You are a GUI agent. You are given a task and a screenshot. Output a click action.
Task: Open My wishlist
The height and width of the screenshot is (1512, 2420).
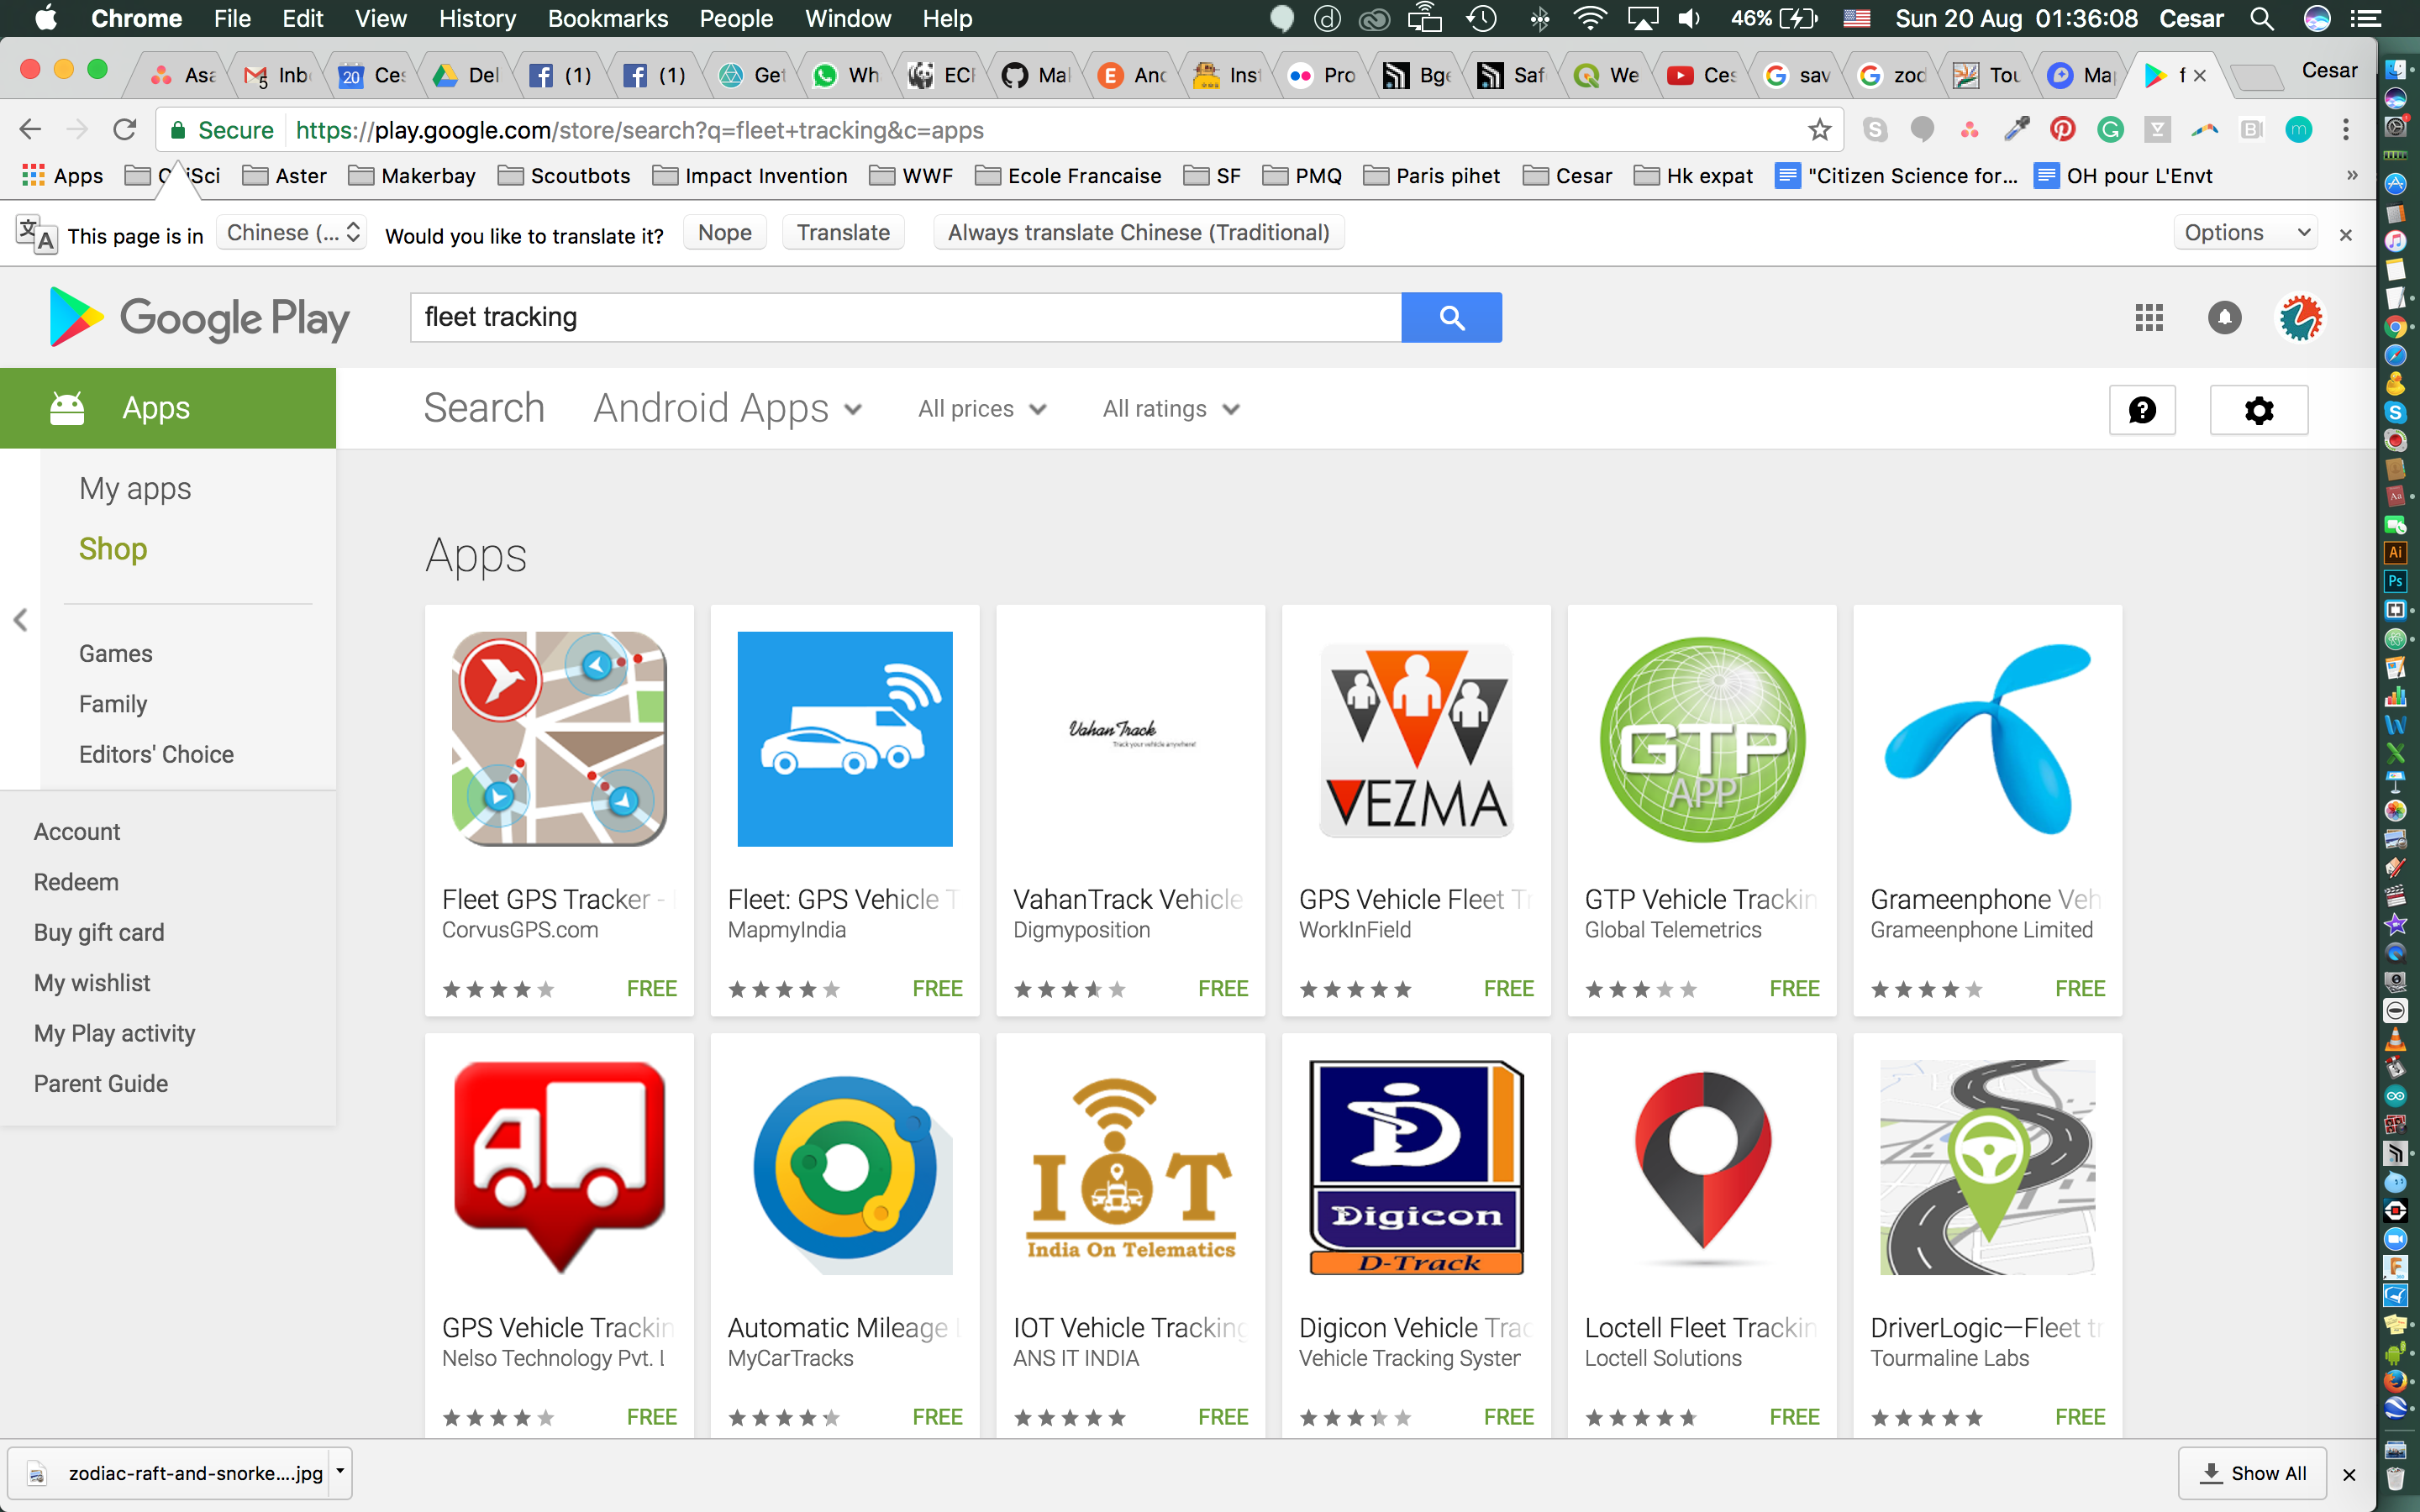tap(92, 983)
